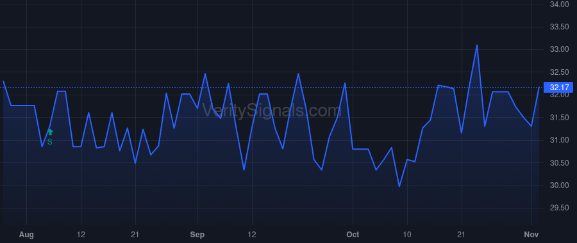Click the 33.10 peak of the price line
The height and width of the screenshot is (243, 577).
(x=477, y=45)
